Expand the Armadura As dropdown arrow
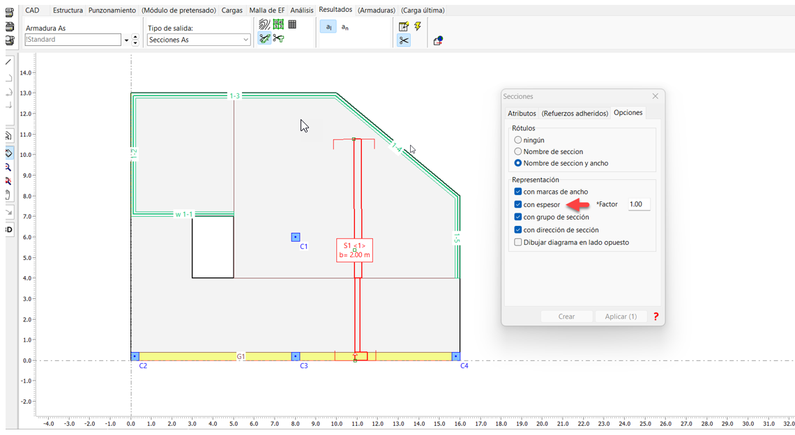795x435 pixels. (x=126, y=40)
